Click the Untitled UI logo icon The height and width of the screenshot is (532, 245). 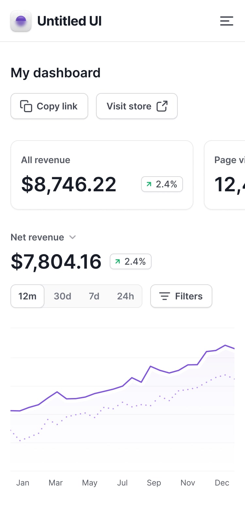(21, 21)
